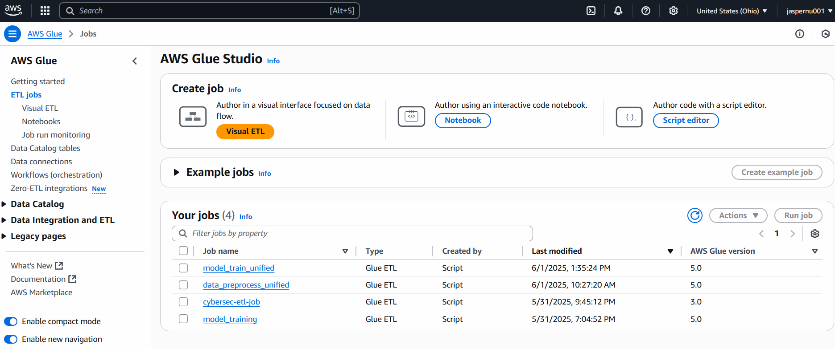Refresh the Your jobs list
Image resolution: width=835 pixels, height=349 pixels.
click(695, 215)
